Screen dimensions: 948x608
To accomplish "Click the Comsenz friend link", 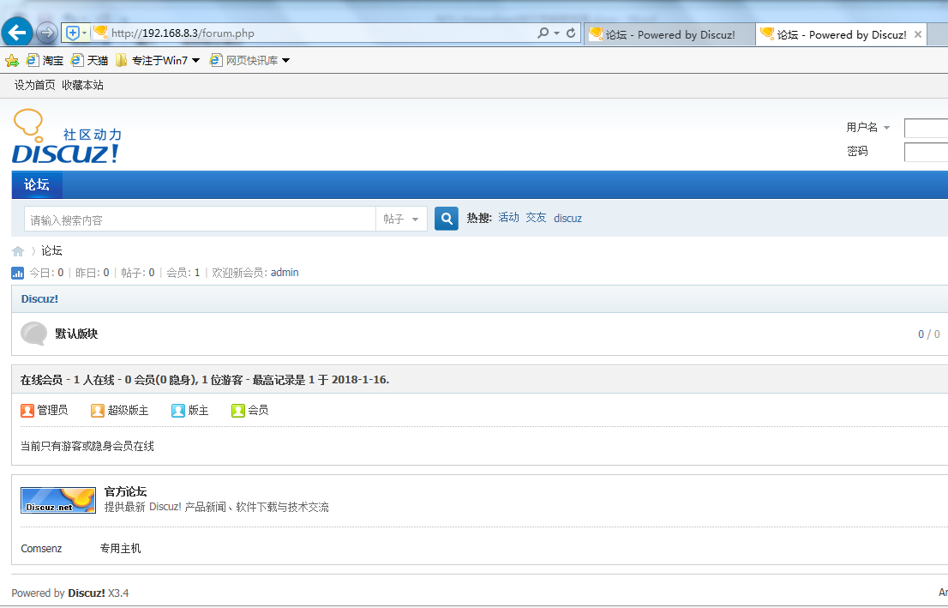I will click(41, 549).
